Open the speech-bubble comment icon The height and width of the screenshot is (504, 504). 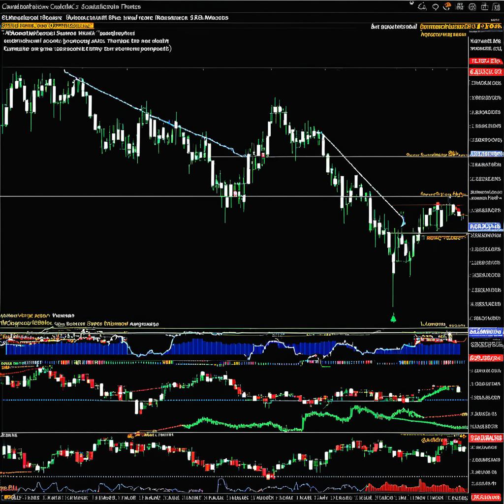pos(436,6)
